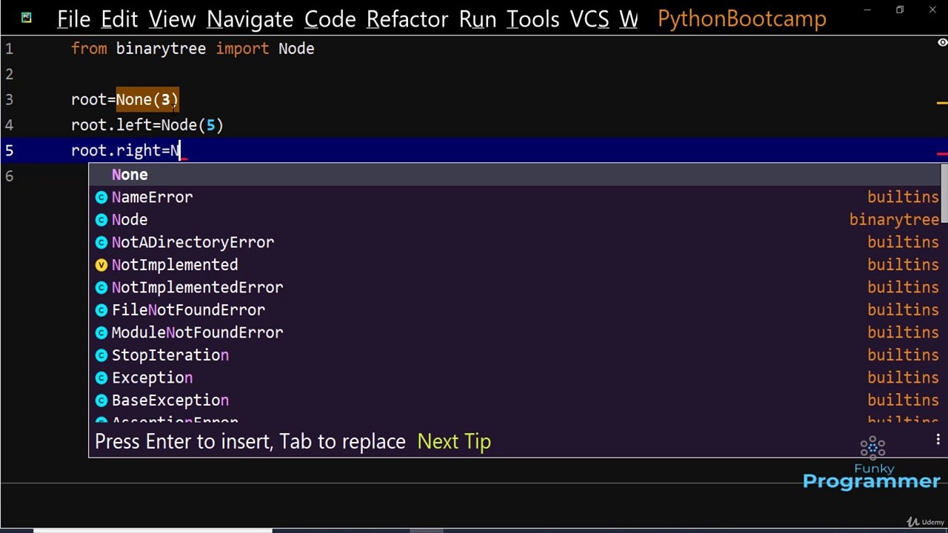The width and height of the screenshot is (948, 533).
Task: Click the inspections eye icon
Action: tap(942, 43)
